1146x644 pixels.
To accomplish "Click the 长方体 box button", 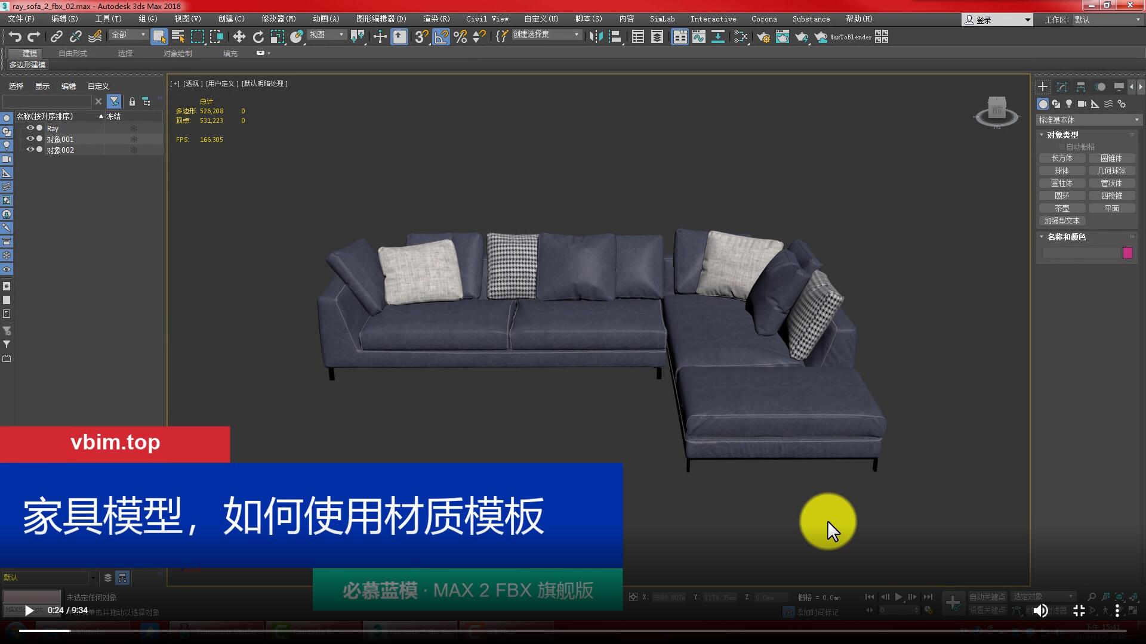I will [1061, 158].
